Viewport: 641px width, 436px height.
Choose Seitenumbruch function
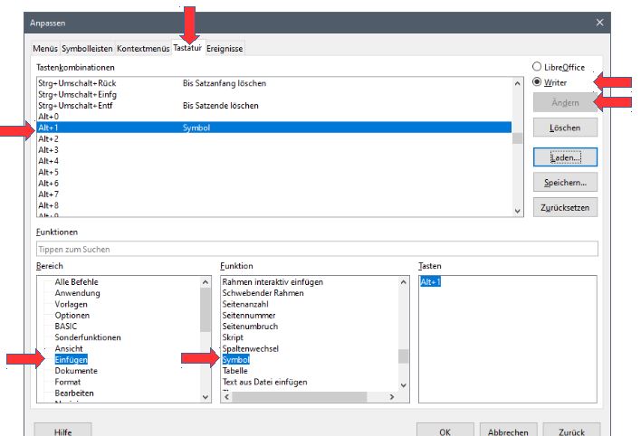(250, 327)
